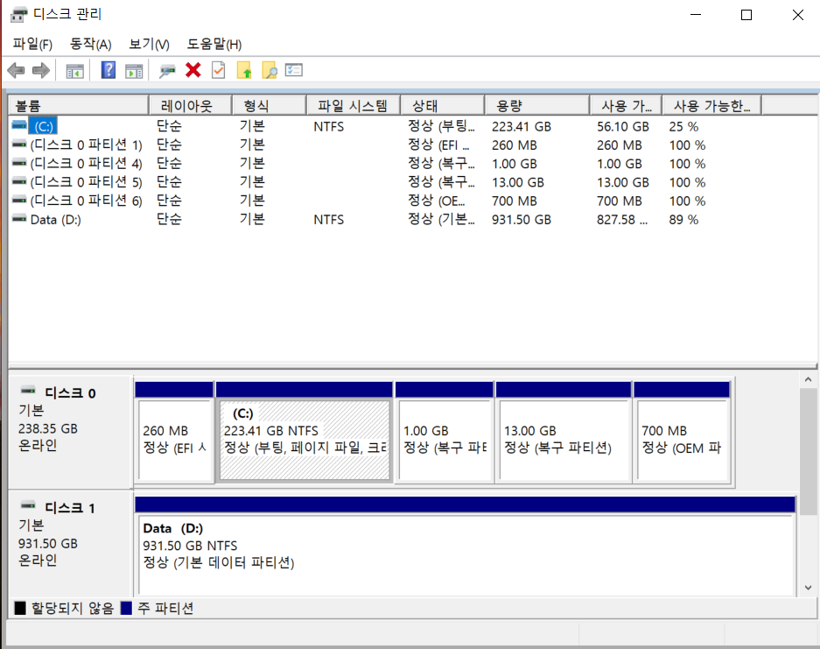Click the Disk Management title bar icon
The height and width of the screenshot is (649, 820).
pyautogui.click(x=18, y=15)
